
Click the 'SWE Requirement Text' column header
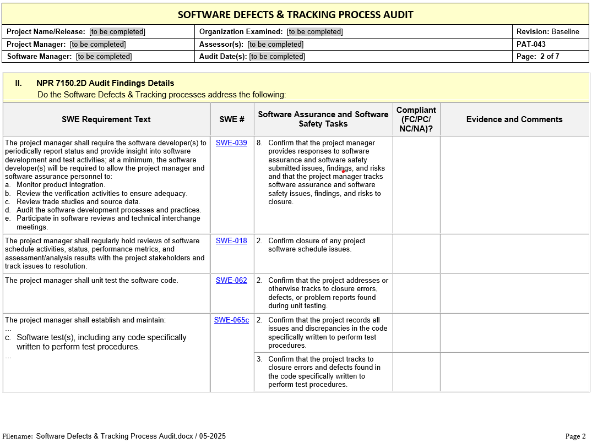click(x=106, y=119)
